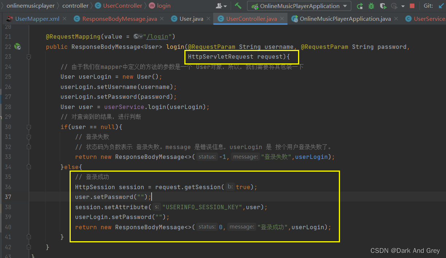Click the profiler run icon

coord(394,6)
